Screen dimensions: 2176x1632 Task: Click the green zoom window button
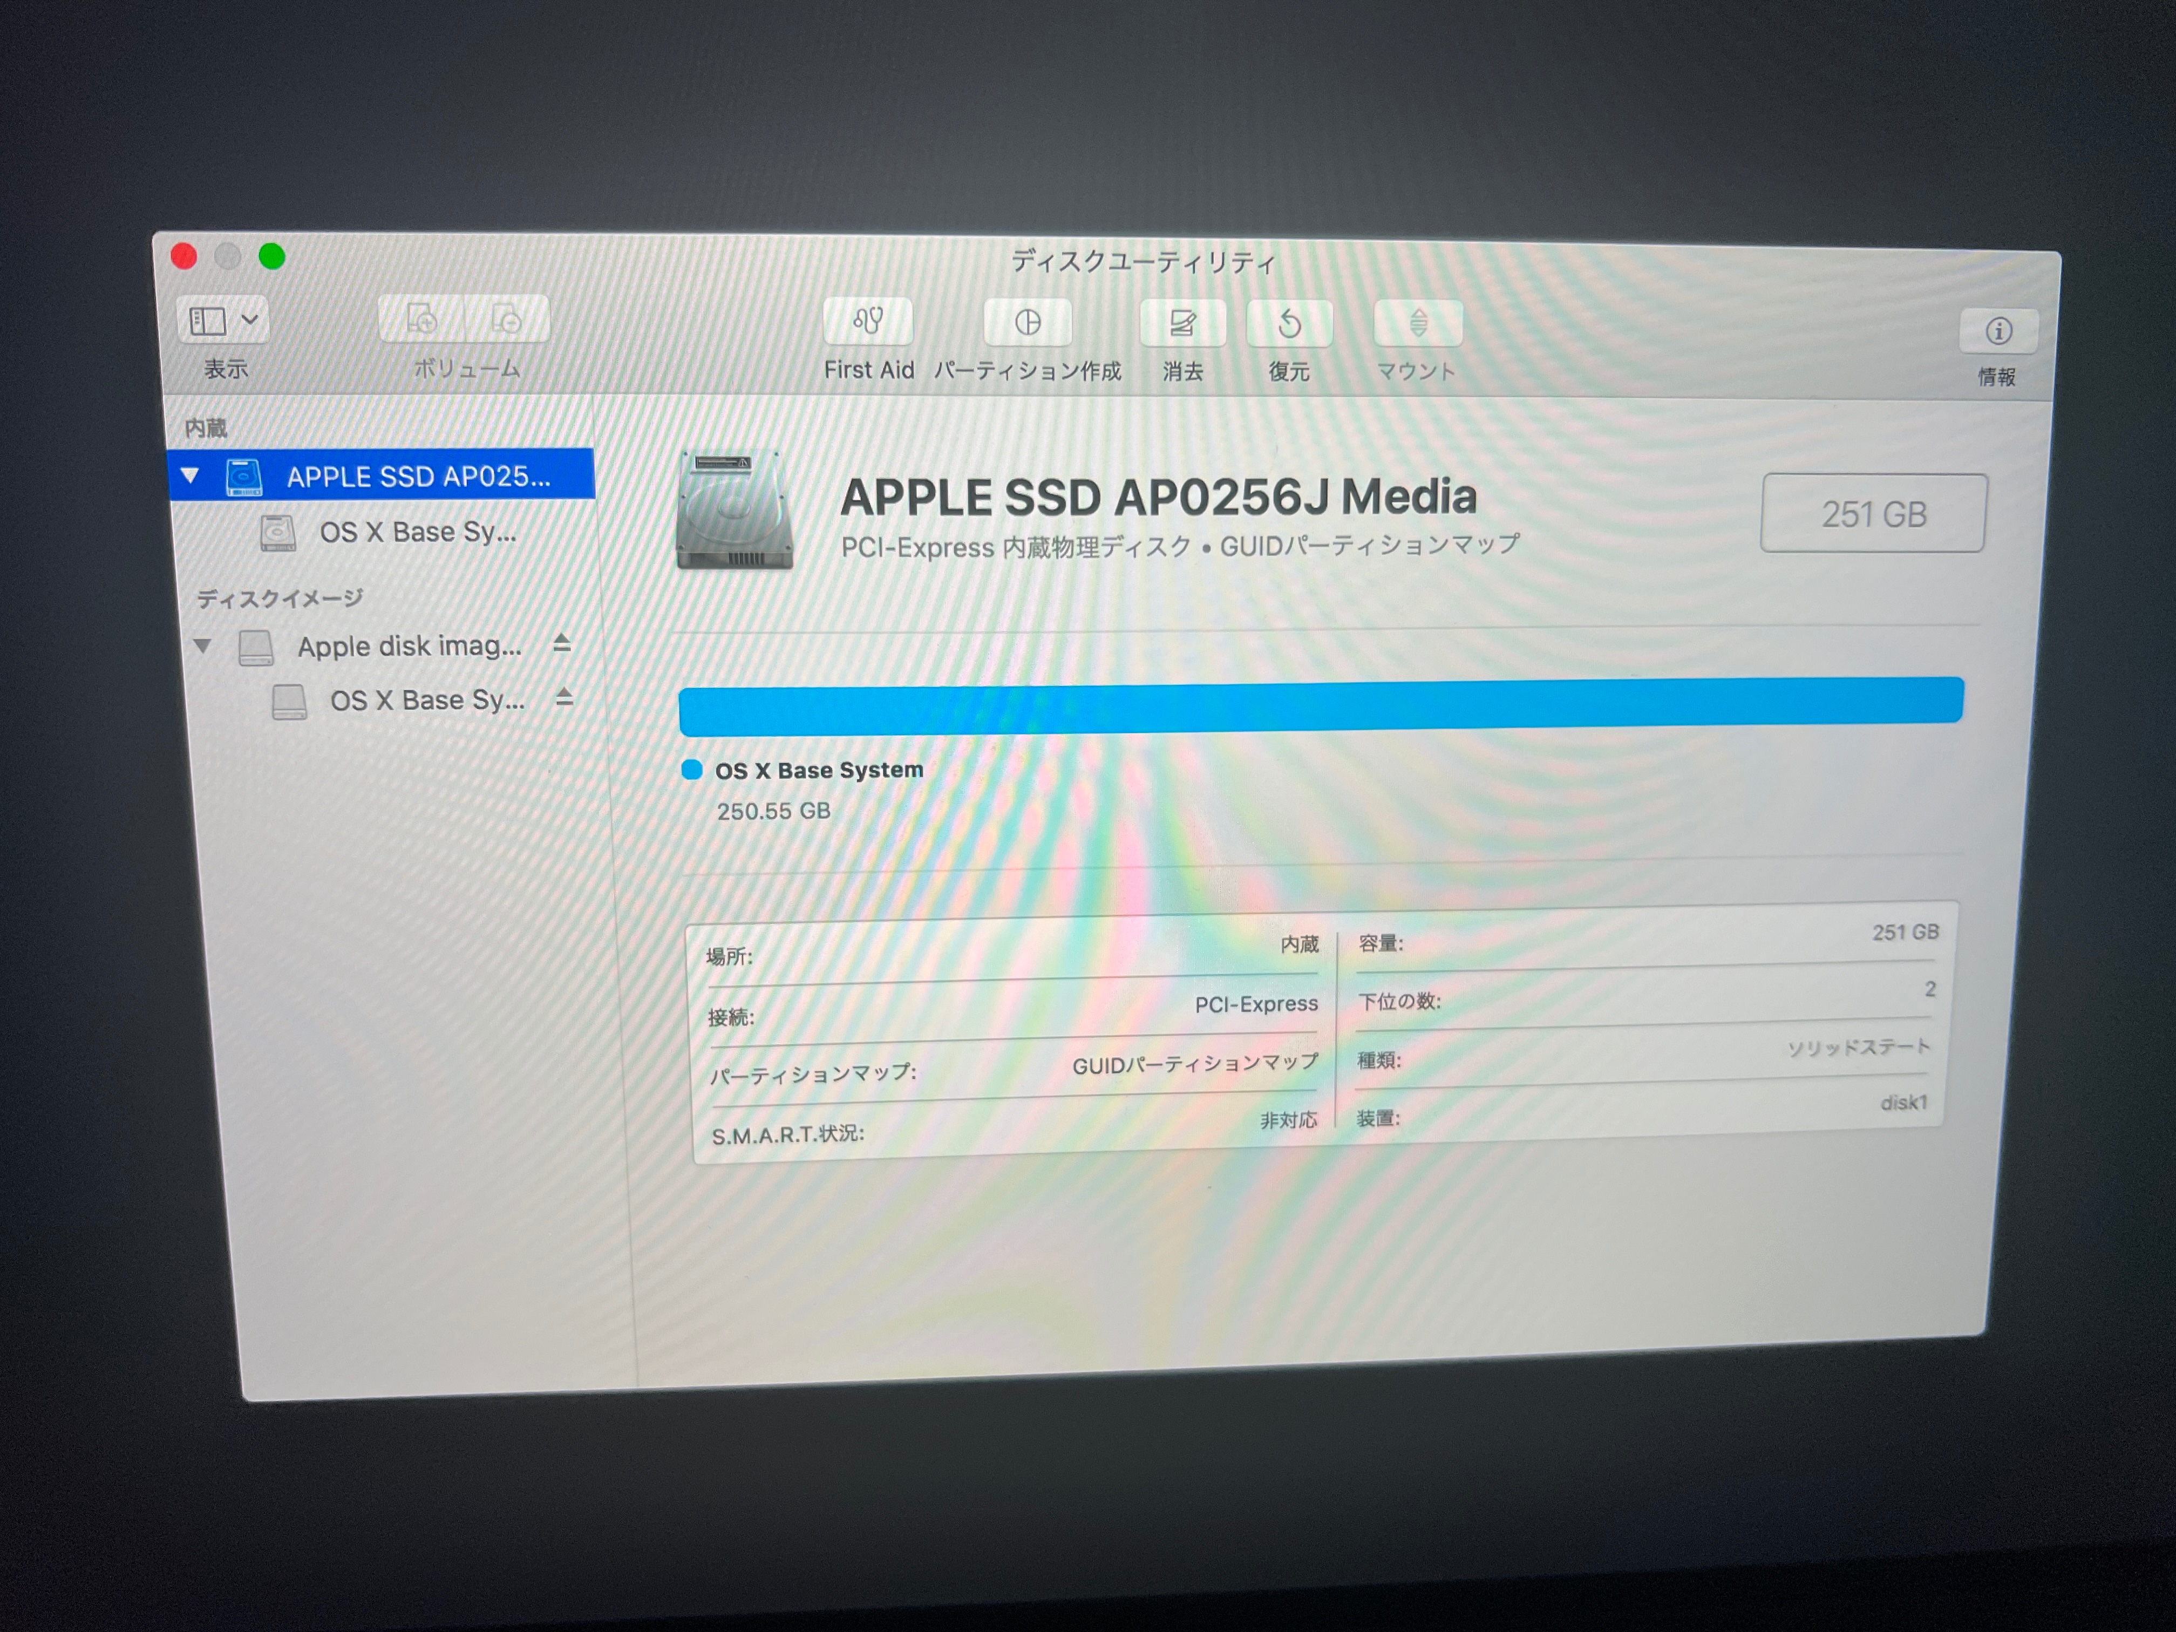coord(271,257)
